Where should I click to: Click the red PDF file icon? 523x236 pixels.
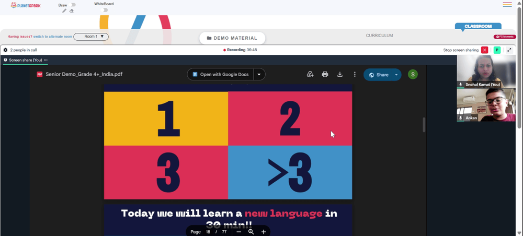pos(40,75)
